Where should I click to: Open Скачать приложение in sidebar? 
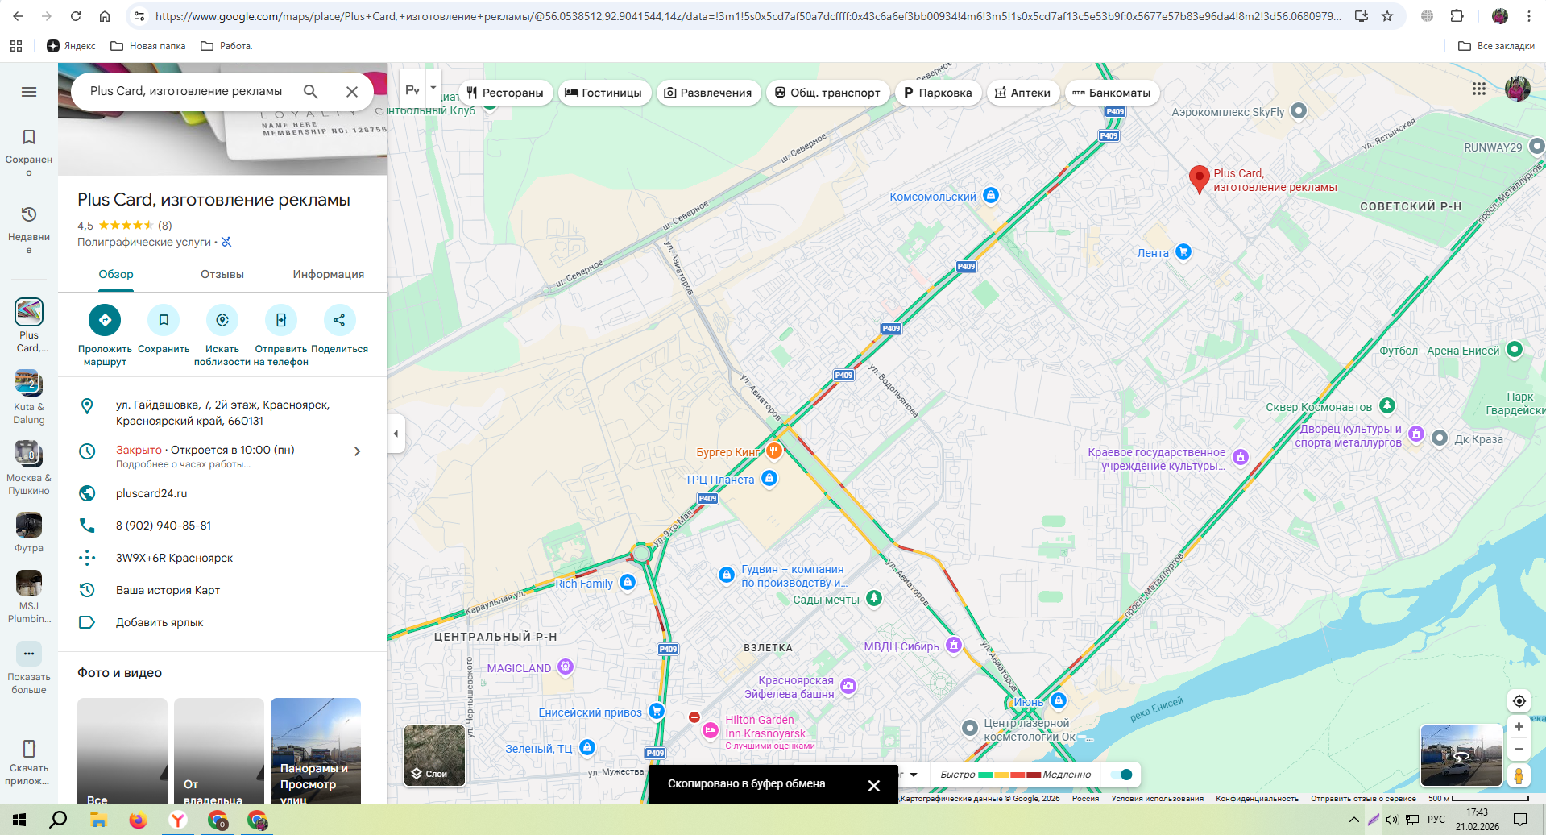[29, 762]
